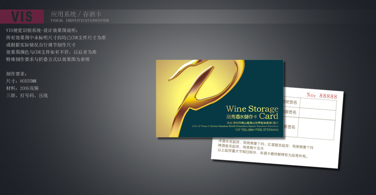Click the '品秀酒水储存卡' card name

pos(242,117)
